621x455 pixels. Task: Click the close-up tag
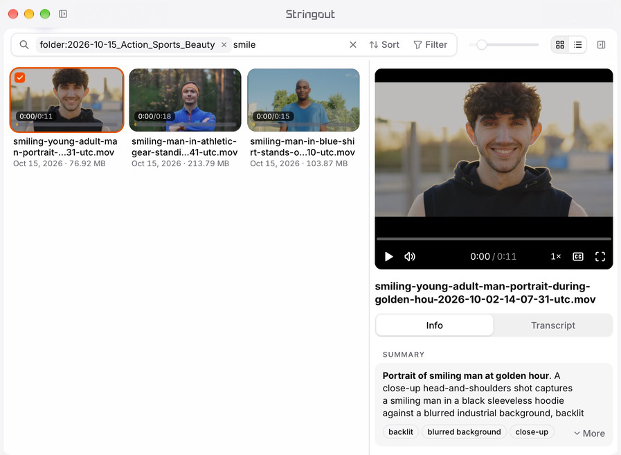point(532,431)
